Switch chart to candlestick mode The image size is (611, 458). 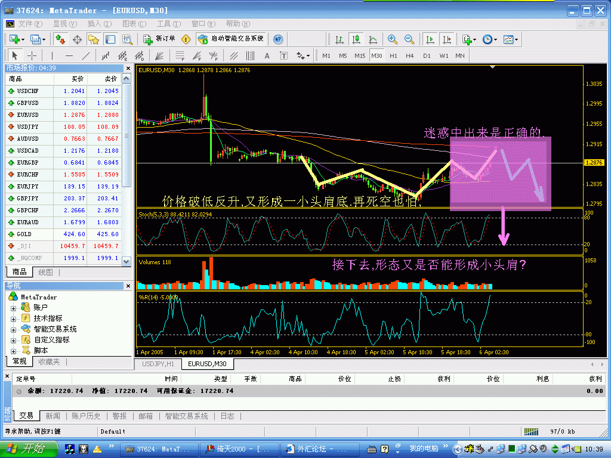[356, 39]
